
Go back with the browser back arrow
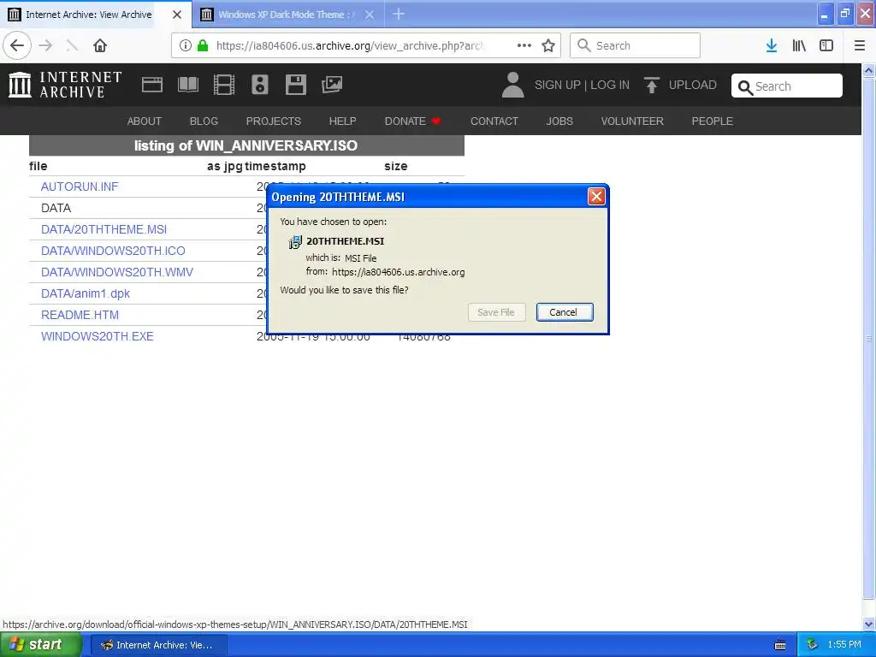click(x=17, y=45)
